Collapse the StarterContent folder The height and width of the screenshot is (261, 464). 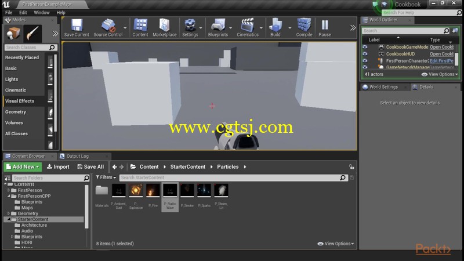9,219
